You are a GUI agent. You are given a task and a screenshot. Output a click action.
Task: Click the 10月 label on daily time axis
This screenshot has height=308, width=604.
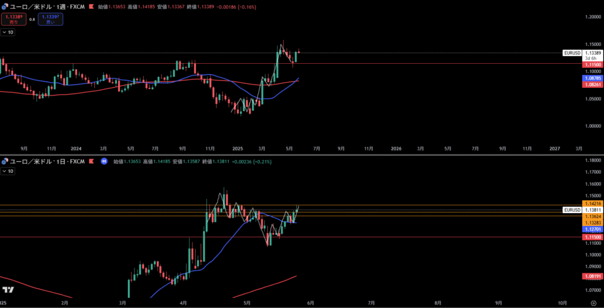[562, 303]
